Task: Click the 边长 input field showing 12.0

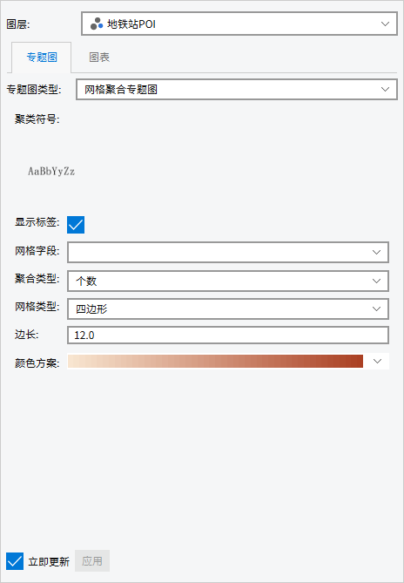Action: click(228, 335)
